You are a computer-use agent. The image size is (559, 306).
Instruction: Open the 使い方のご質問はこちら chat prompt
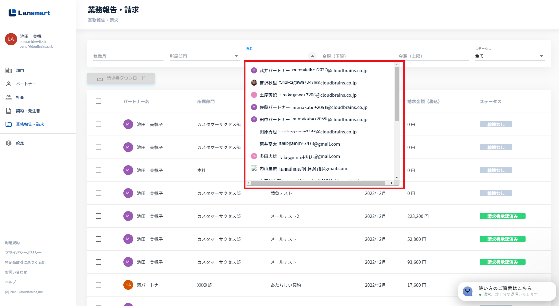tap(507, 291)
